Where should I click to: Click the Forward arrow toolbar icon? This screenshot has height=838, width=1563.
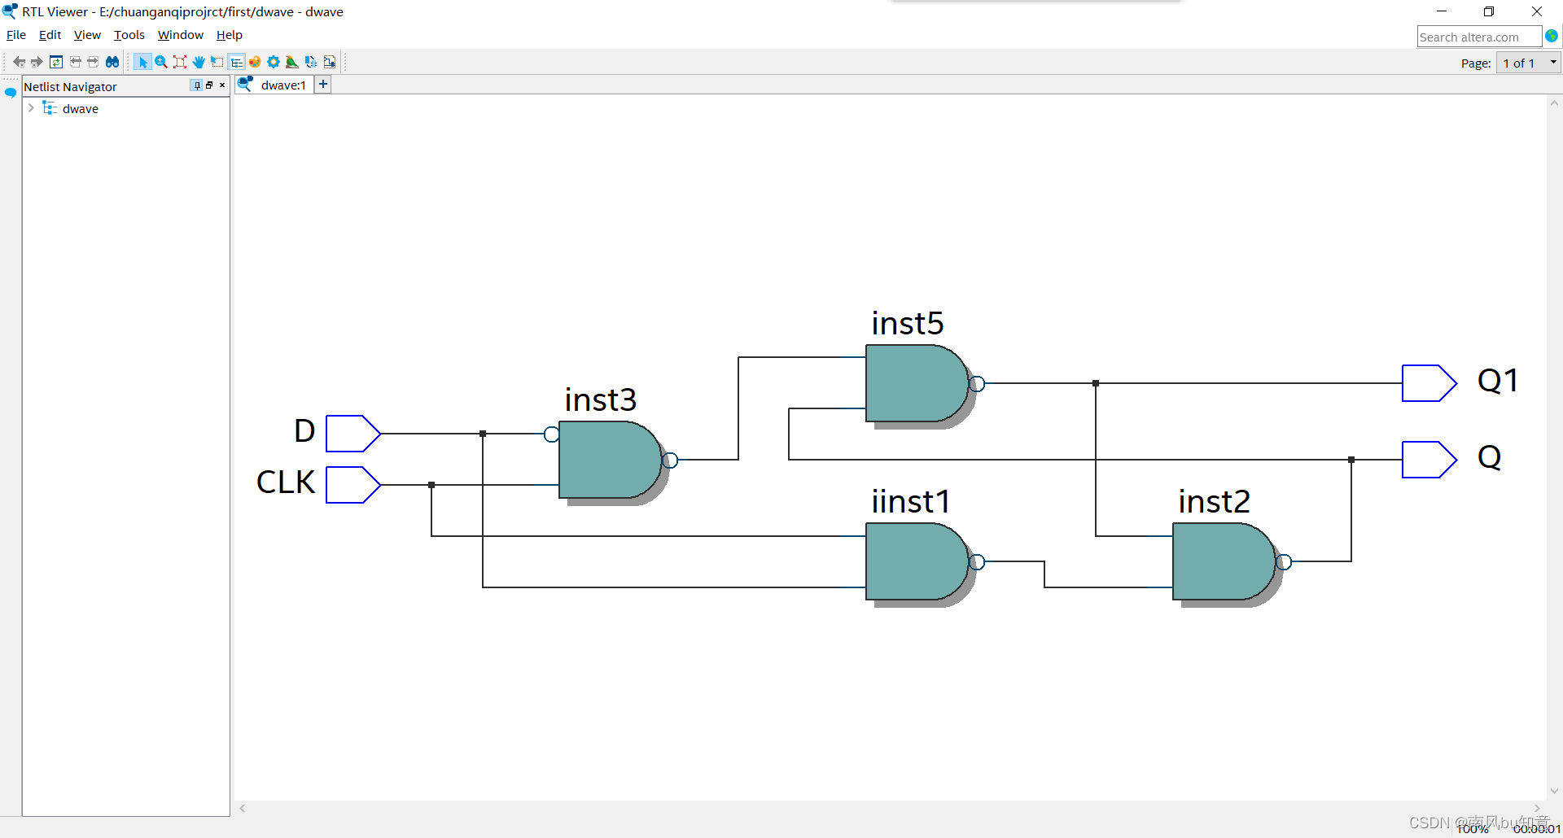pyautogui.click(x=37, y=62)
